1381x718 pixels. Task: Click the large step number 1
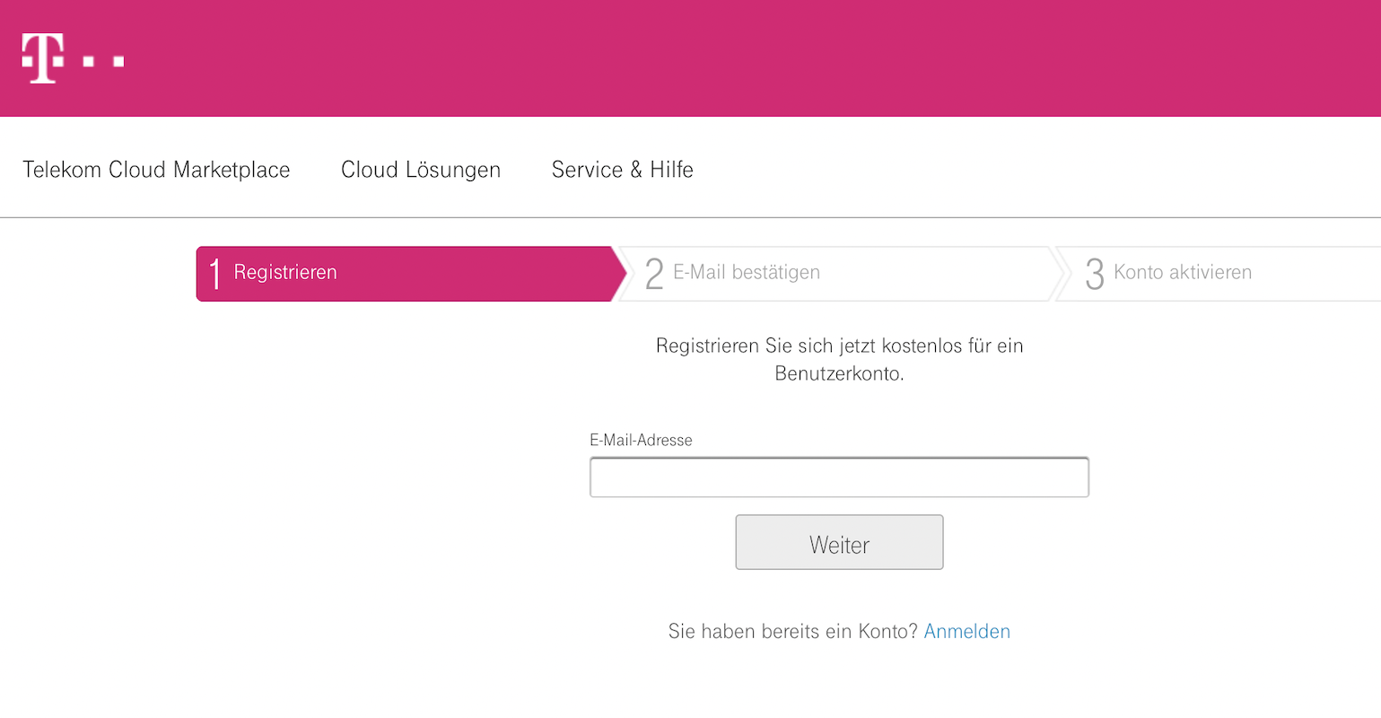214,274
